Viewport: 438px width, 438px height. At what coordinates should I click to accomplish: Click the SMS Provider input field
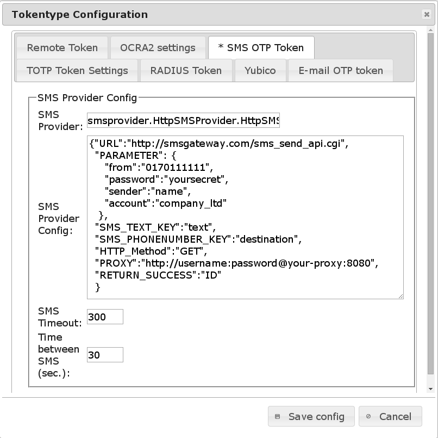(183, 120)
